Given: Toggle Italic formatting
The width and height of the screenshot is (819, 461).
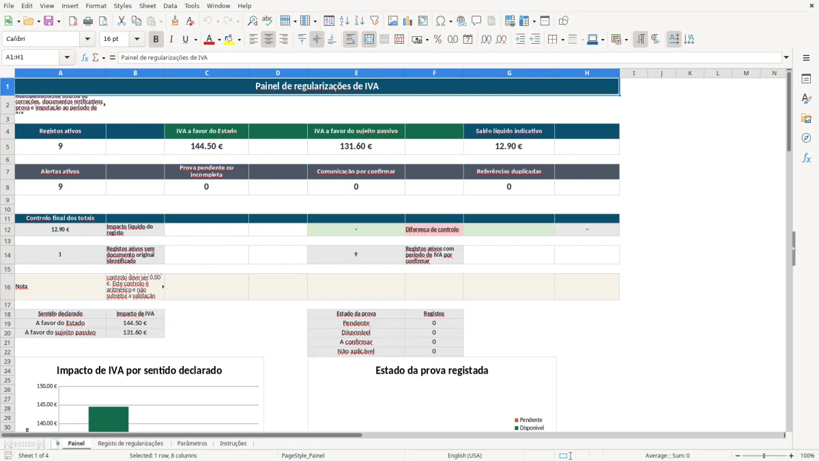Looking at the screenshot, I should click(x=171, y=40).
